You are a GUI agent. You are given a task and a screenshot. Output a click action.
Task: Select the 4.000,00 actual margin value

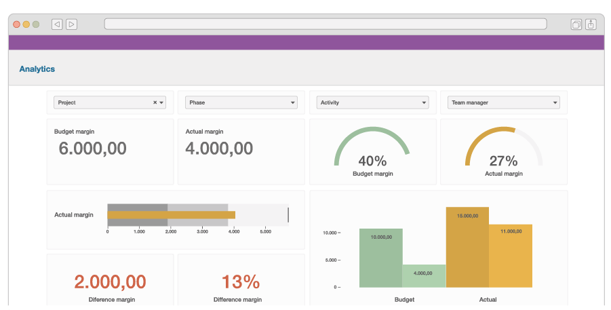219,148
